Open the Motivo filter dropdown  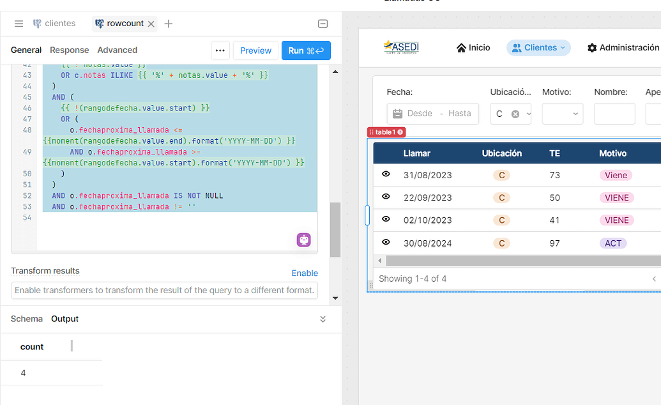pos(563,114)
